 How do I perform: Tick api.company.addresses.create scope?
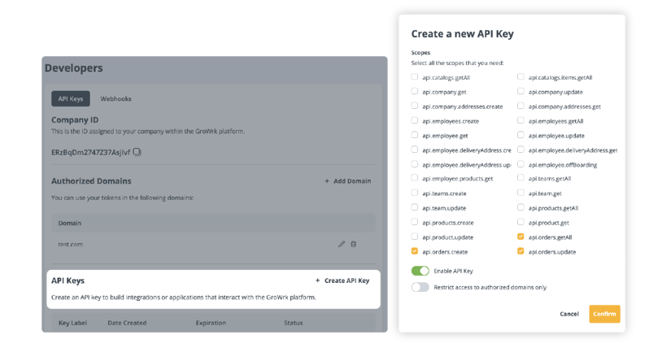(x=414, y=106)
